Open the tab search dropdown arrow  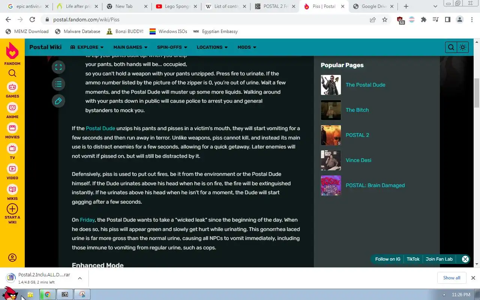point(435,6)
